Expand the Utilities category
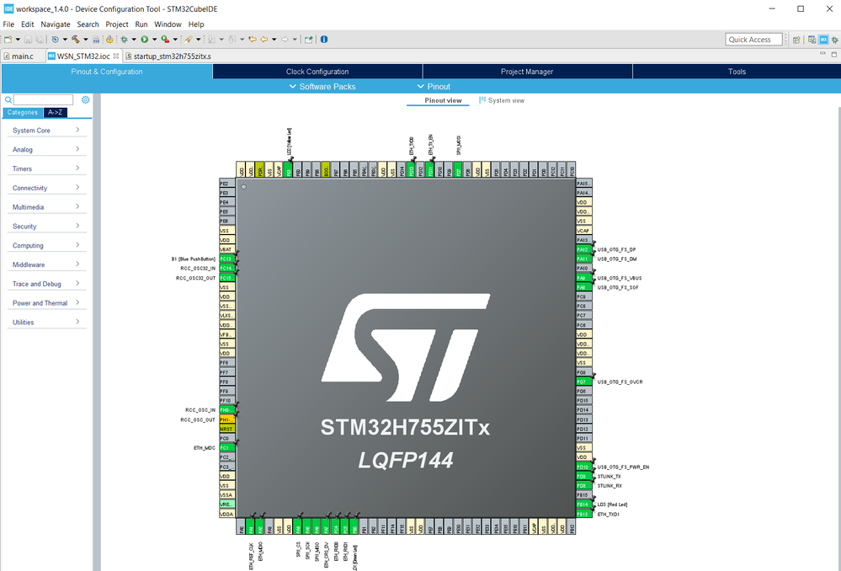 point(46,323)
